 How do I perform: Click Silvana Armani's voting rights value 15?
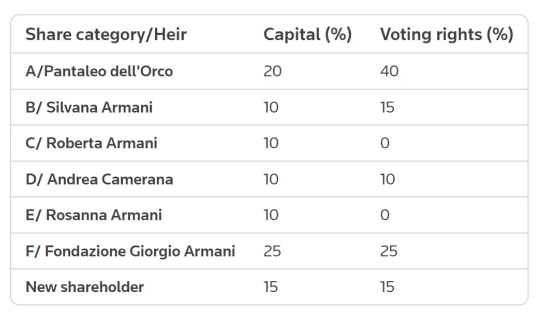click(x=387, y=107)
